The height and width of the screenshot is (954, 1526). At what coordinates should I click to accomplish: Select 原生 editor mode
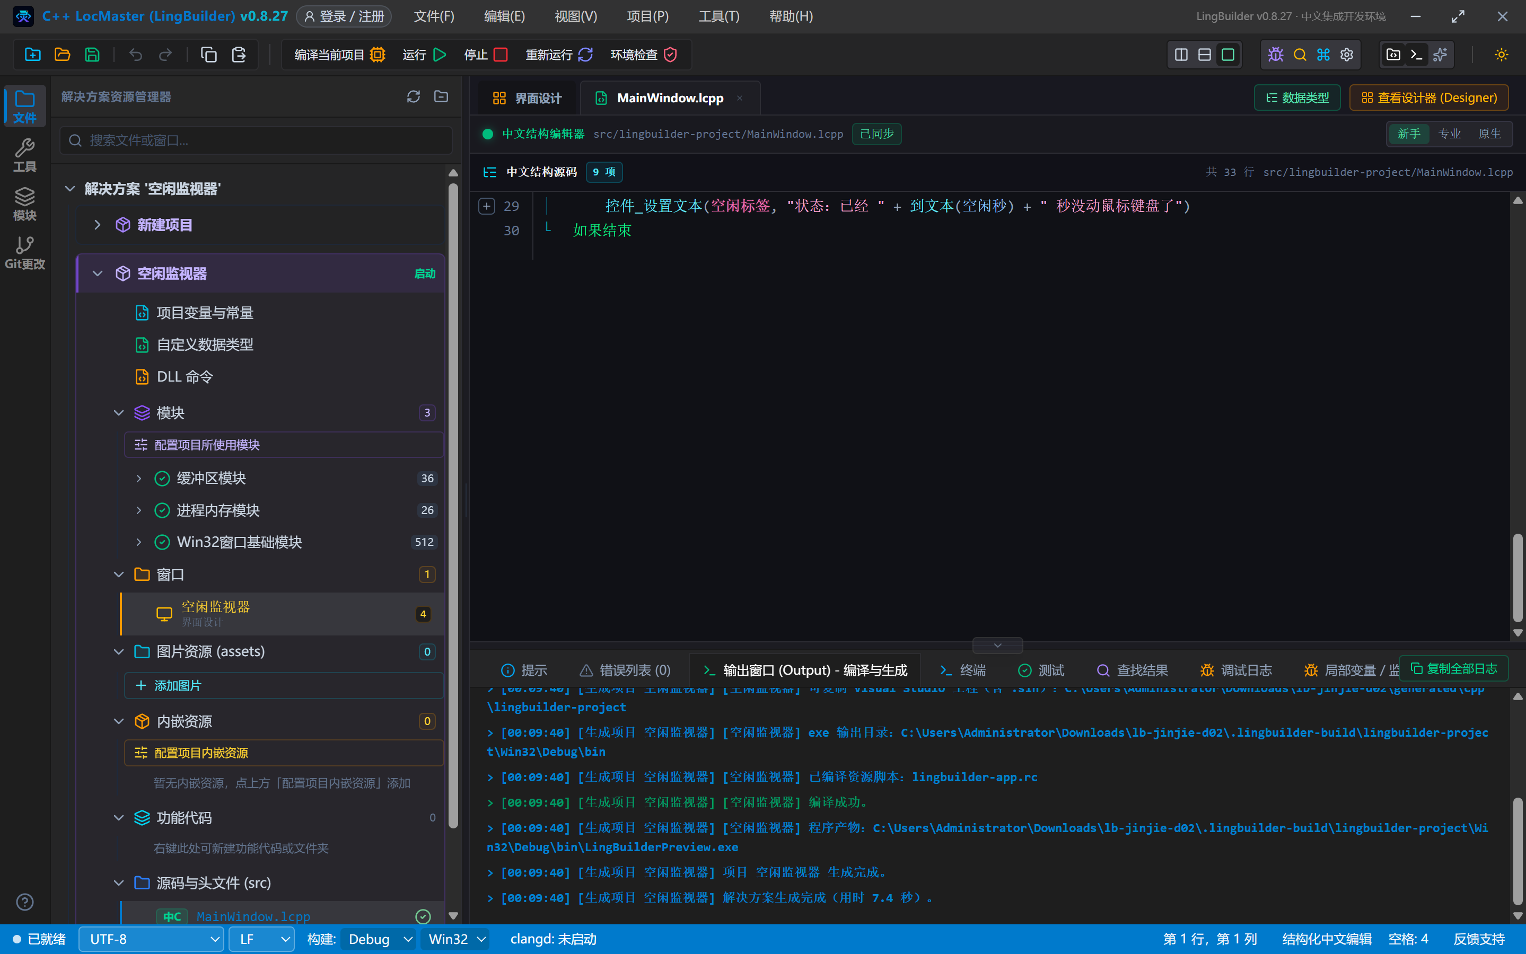coord(1489,134)
